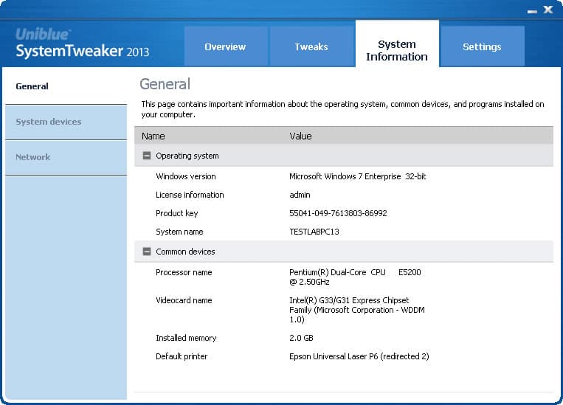The image size is (563, 405).
Task: Click the Intel(R) G33/G31 Express Chipset value
Action: point(357,310)
